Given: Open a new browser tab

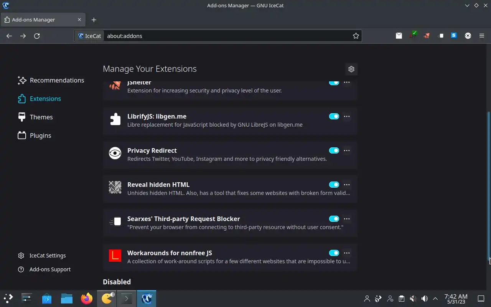Looking at the screenshot, I should click(x=94, y=20).
